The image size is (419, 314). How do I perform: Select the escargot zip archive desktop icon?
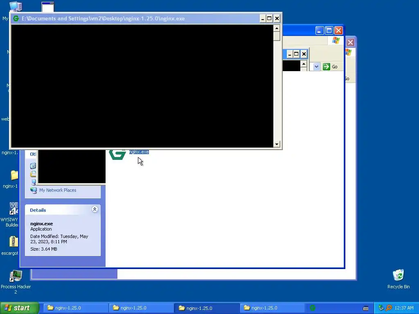click(14, 242)
